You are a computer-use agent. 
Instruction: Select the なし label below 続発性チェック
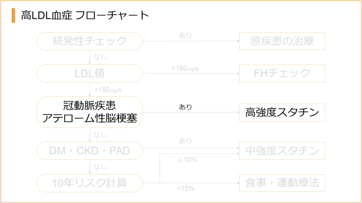pyautogui.click(x=100, y=56)
